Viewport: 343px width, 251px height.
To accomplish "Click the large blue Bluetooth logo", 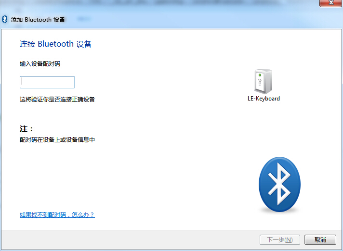I will pos(279,185).
